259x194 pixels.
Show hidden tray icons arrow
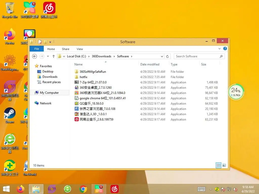(x=211, y=189)
